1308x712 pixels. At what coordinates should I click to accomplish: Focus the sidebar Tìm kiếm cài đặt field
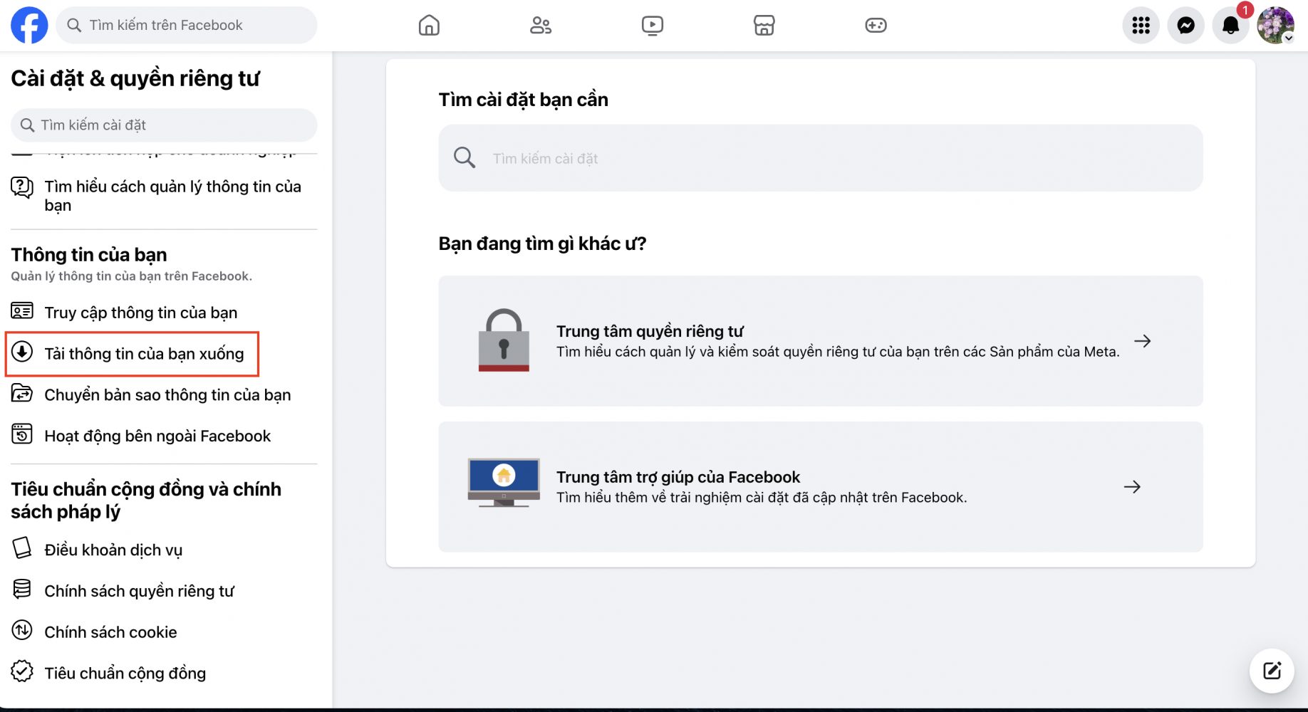click(x=164, y=125)
